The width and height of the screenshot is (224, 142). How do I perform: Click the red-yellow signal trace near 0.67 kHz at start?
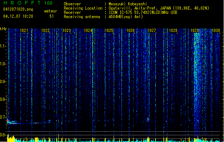tap(12, 122)
